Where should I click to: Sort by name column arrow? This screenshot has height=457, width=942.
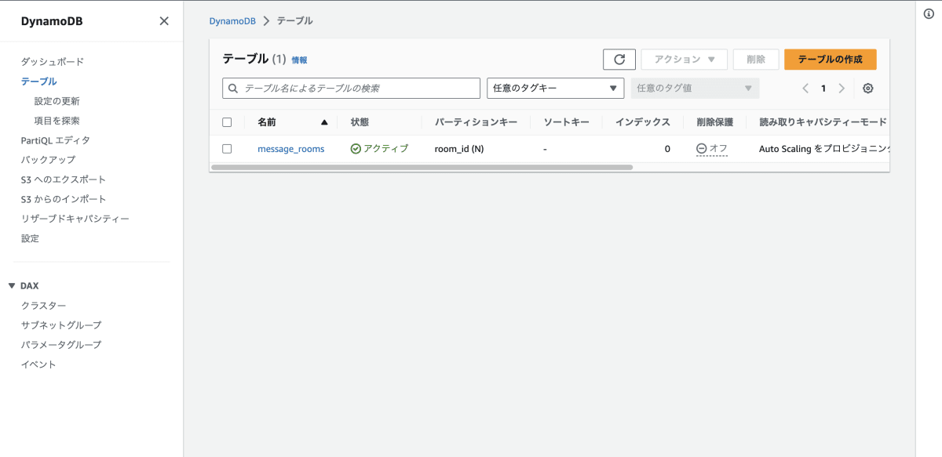(324, 122)
